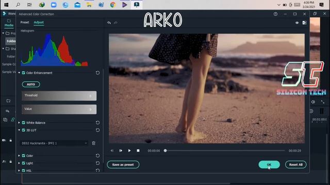Open the notification center icon

tap(321, 5)
